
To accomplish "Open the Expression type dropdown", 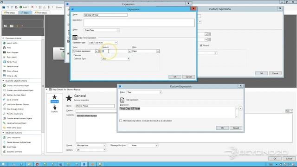I will [x=116, y=43].
